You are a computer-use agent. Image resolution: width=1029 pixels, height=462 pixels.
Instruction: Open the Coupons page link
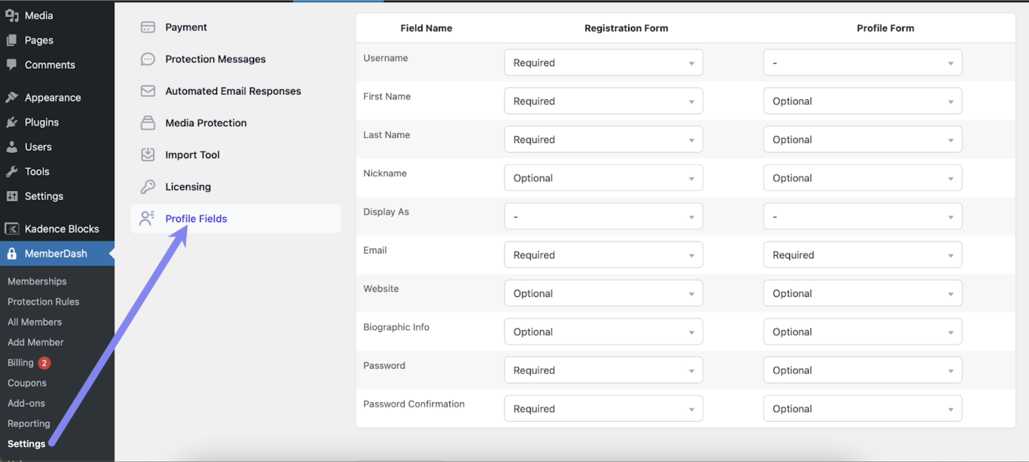(27, 383)
